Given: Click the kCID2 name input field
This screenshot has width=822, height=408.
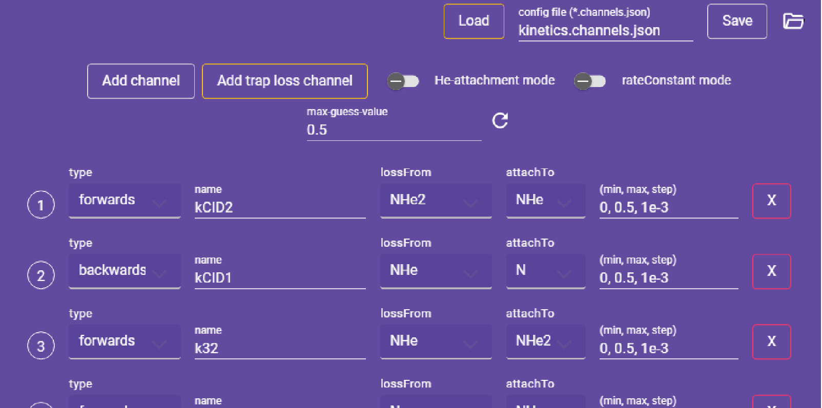Looking at the screenshot, I should 279,207.
